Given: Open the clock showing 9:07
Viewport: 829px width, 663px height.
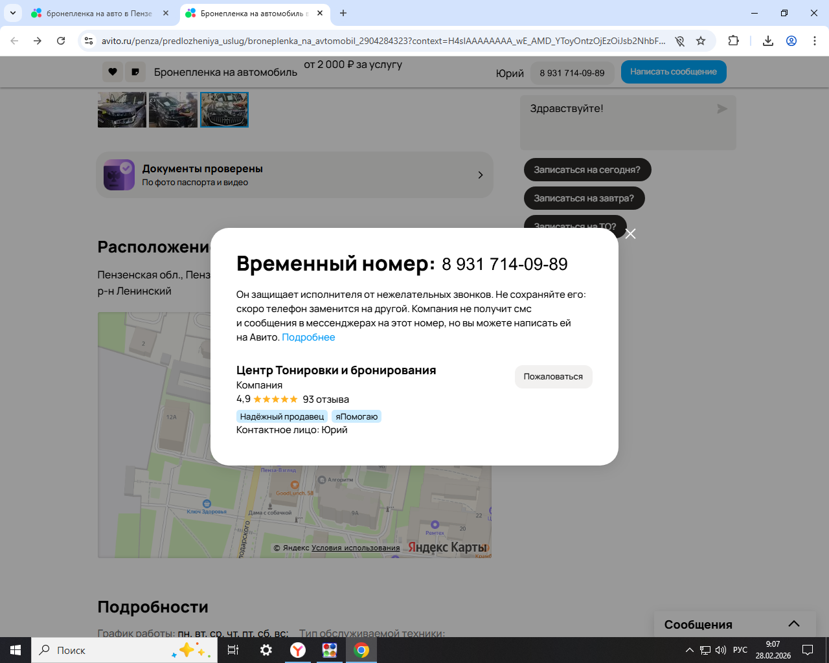Looking at the screenshot, I should click(x=773, y=650).
